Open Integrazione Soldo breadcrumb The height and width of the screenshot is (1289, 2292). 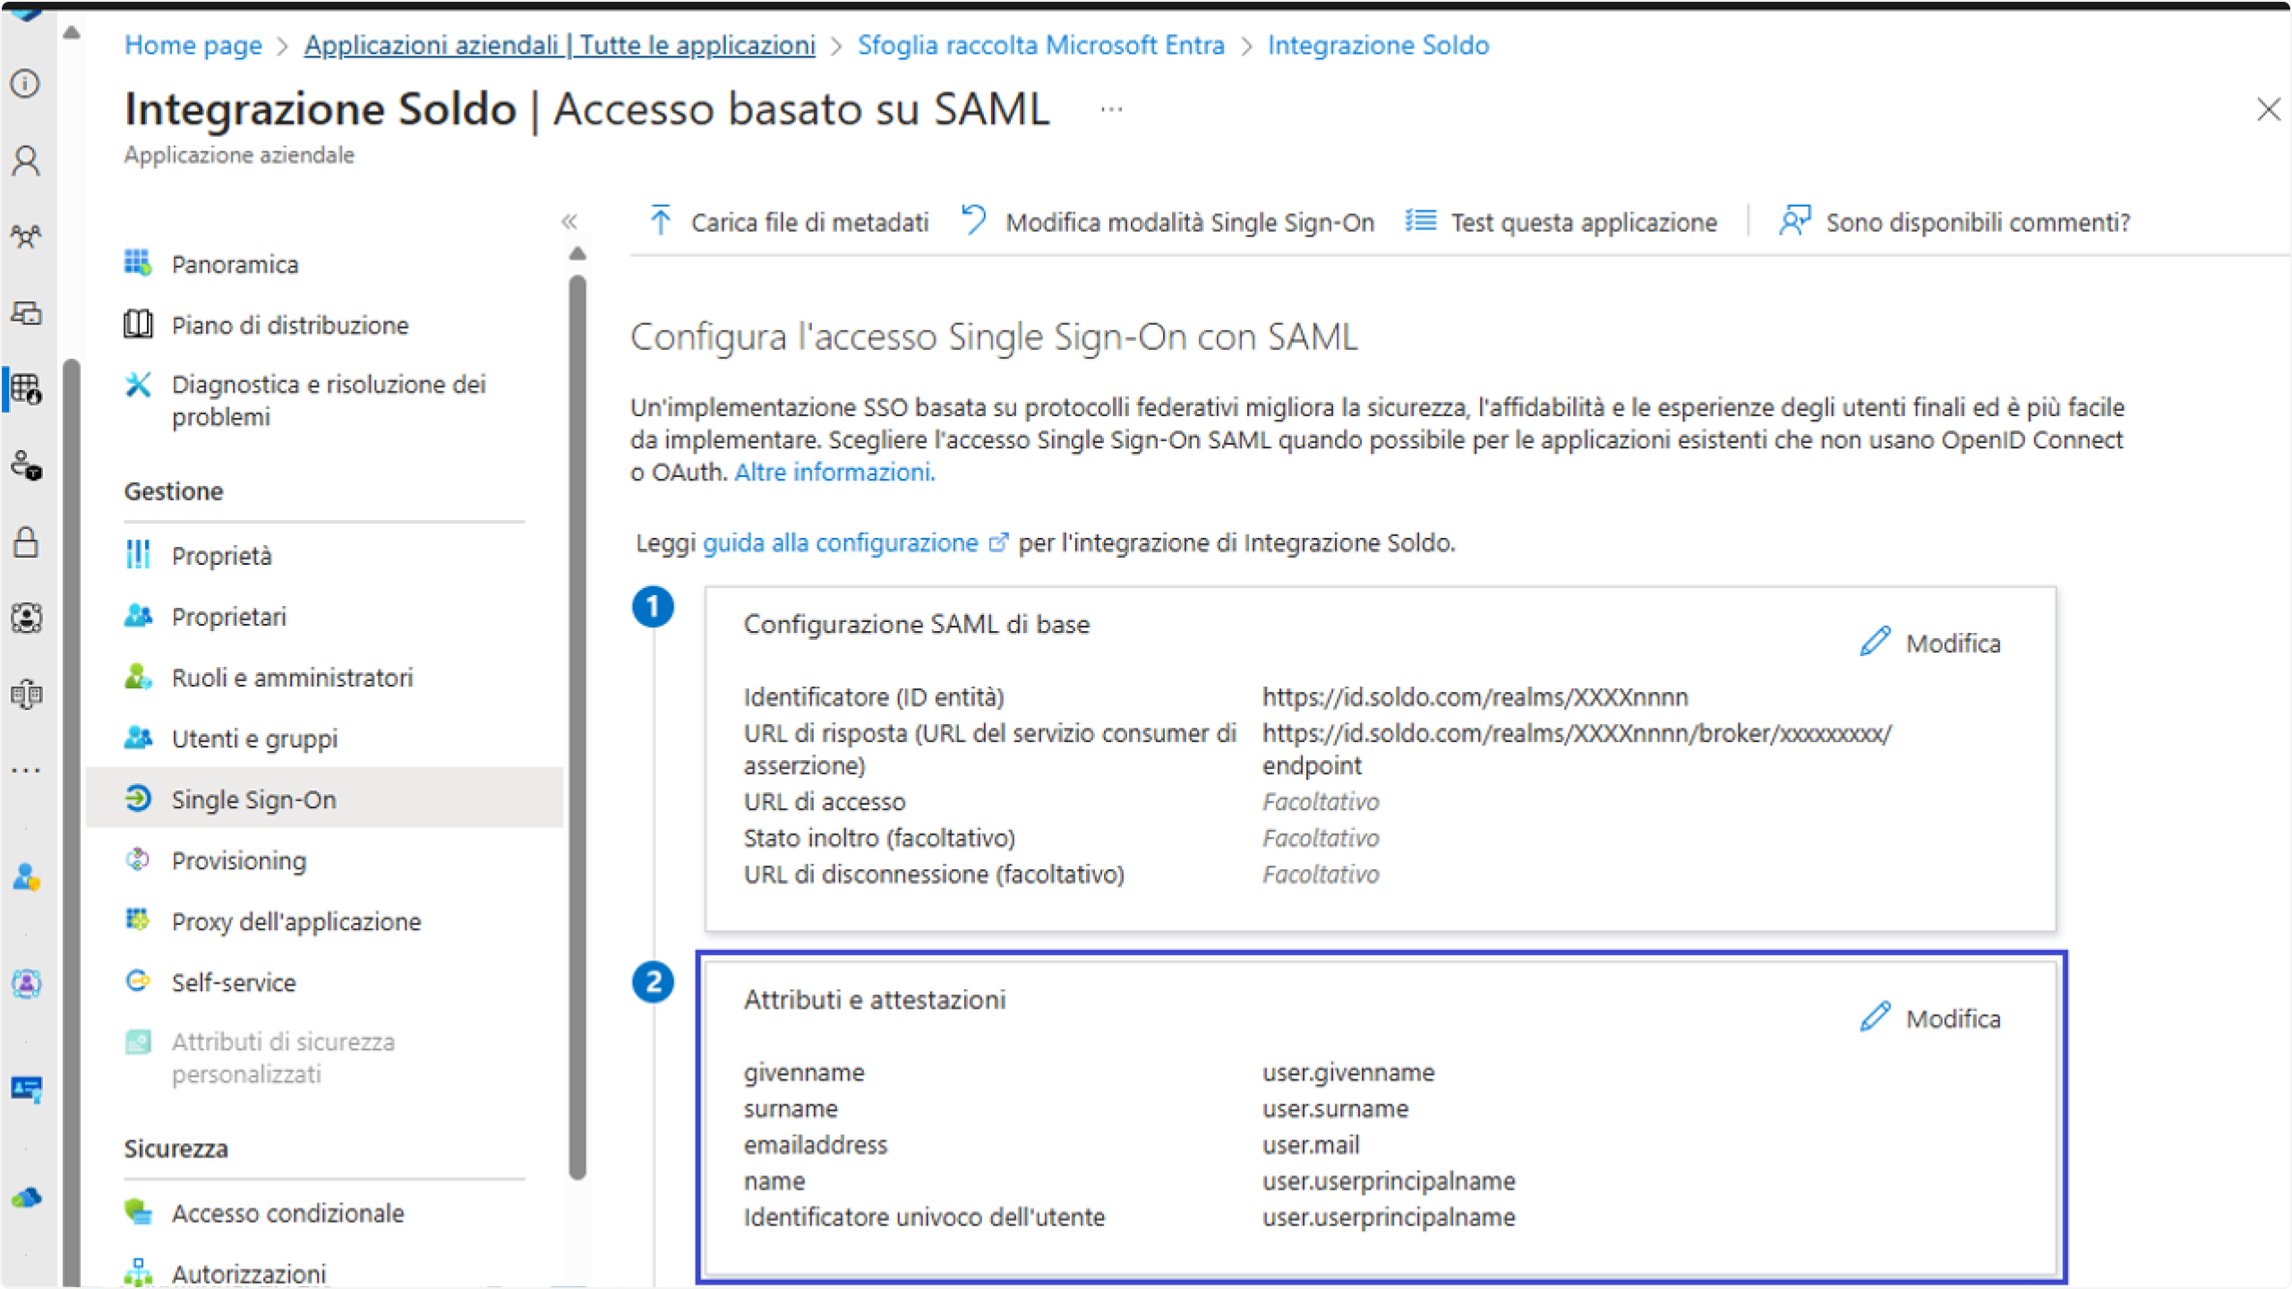click(x=1378, y=45)
